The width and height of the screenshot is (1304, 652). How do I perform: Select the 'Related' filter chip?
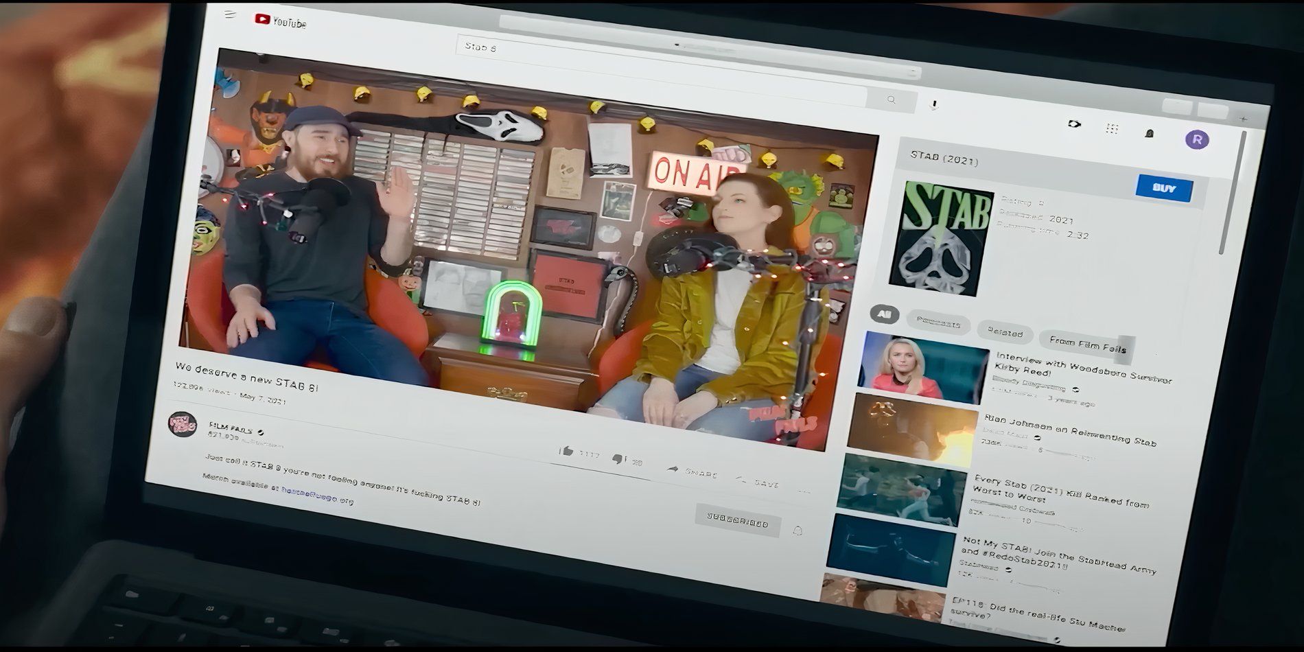[1005, 333]
